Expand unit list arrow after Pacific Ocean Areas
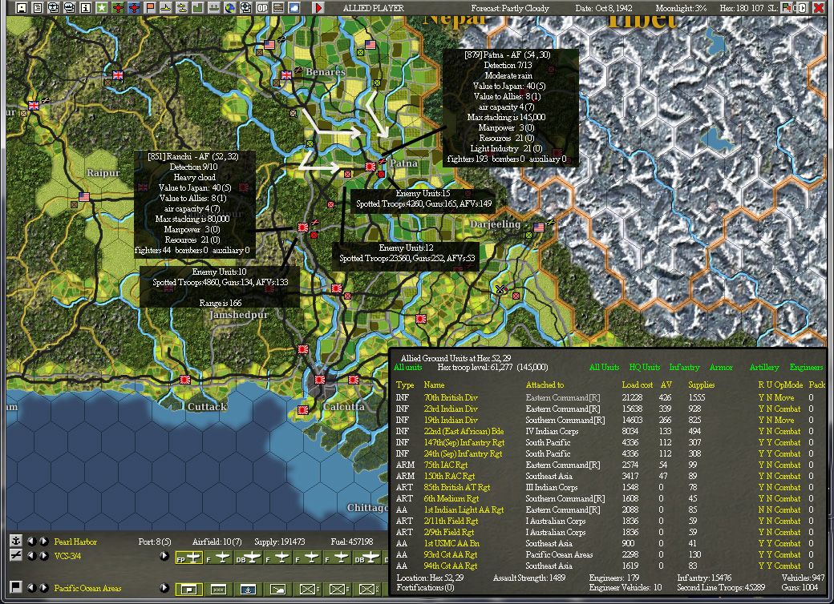The image size is (834, 604). point(164,587)
